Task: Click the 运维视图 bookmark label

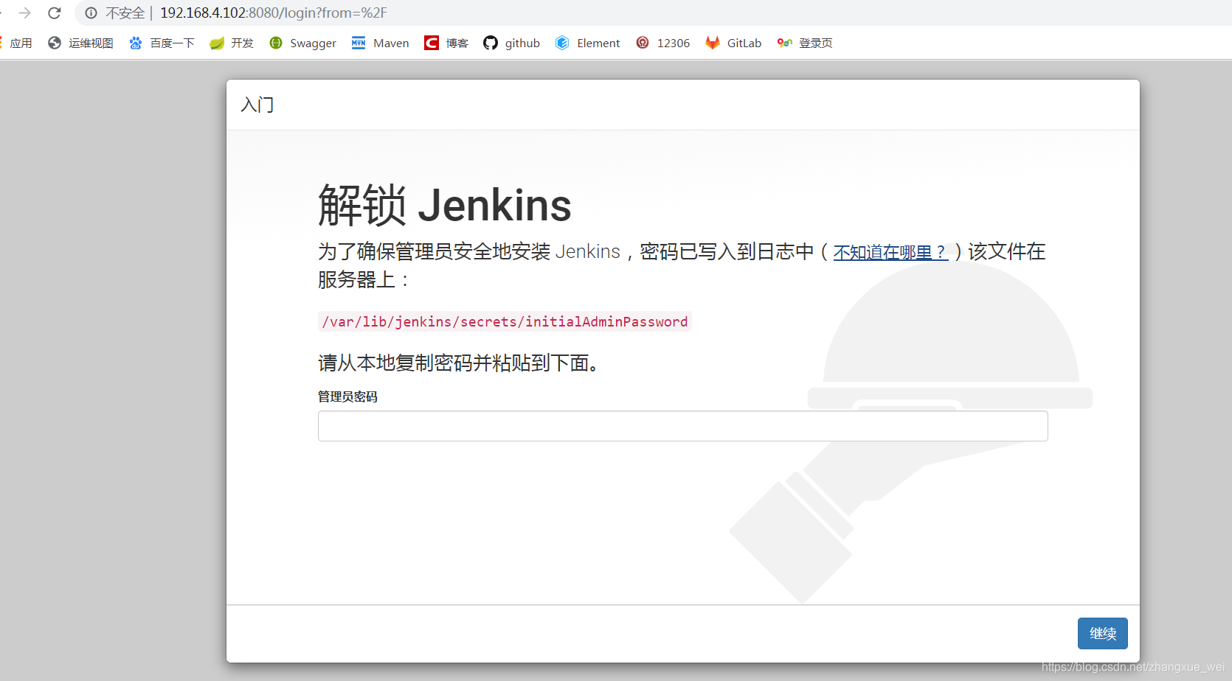Action: tap(91, 43)
